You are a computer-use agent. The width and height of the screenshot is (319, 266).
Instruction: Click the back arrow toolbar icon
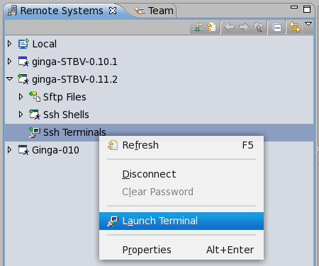230,27
